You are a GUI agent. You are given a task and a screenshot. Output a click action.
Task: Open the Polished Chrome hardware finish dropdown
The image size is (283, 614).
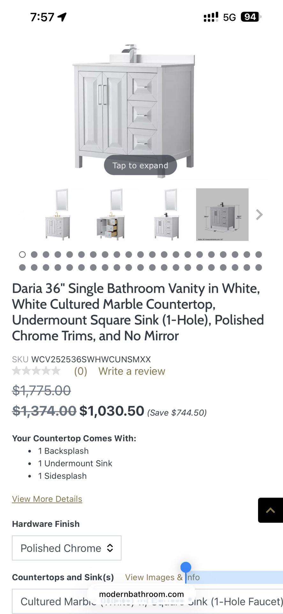[x=67, y=548]
